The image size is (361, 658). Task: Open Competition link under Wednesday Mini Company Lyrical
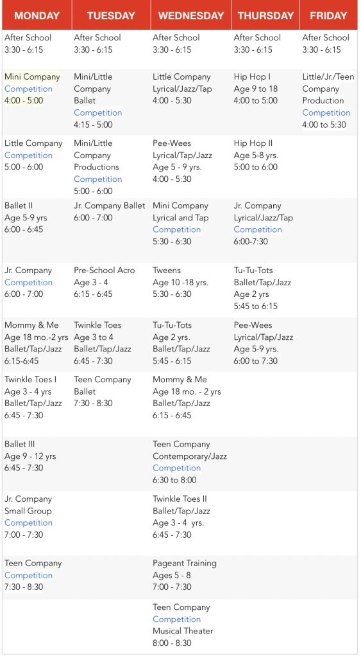(x=177, y=229)
